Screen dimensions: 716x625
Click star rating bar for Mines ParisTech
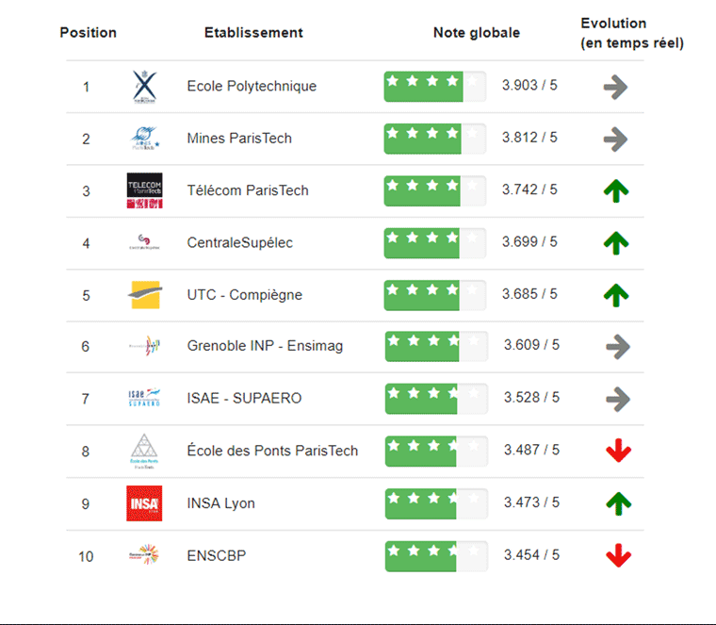pyautogui.click(x=434, y=139)
